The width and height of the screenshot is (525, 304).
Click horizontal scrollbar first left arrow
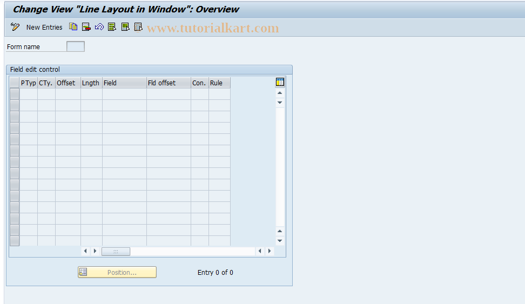pos(85,251)
